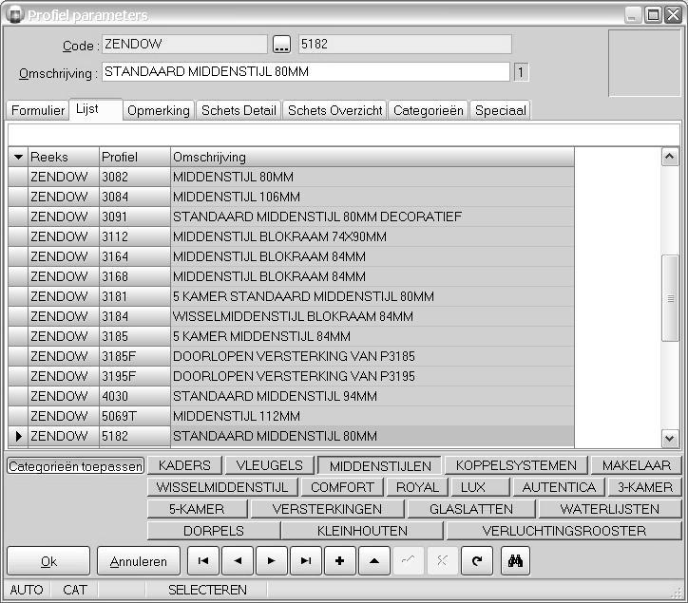Click the Categorieën toepassen button
This screenshot has height=603, width=688.
coord(75,466)
